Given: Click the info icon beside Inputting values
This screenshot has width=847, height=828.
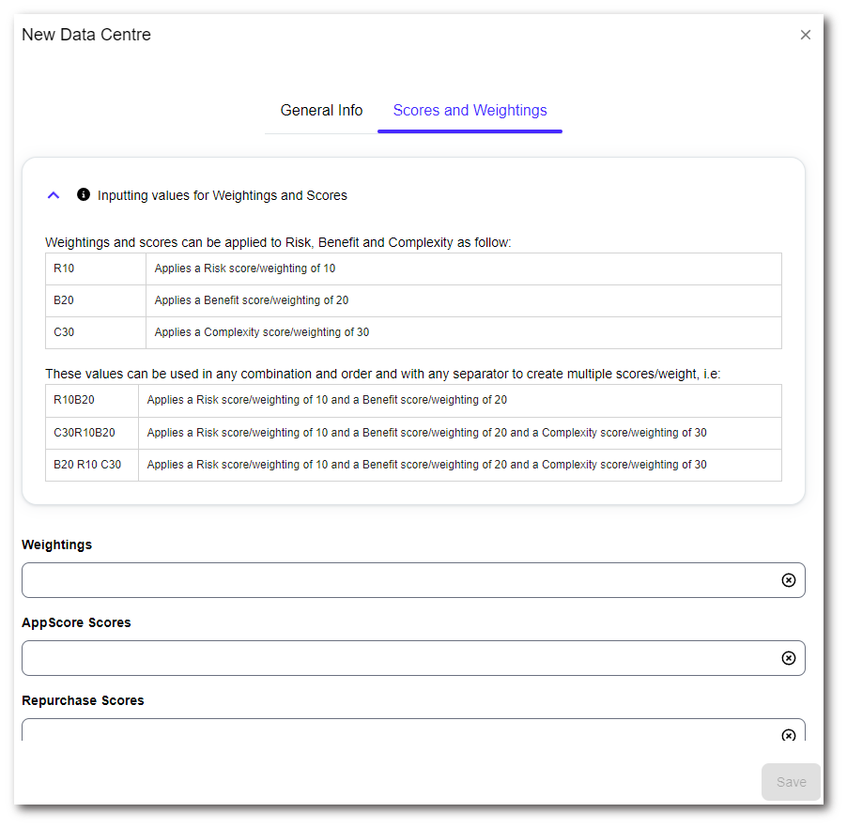Looking at the screenshot, I should coord(84,195).
